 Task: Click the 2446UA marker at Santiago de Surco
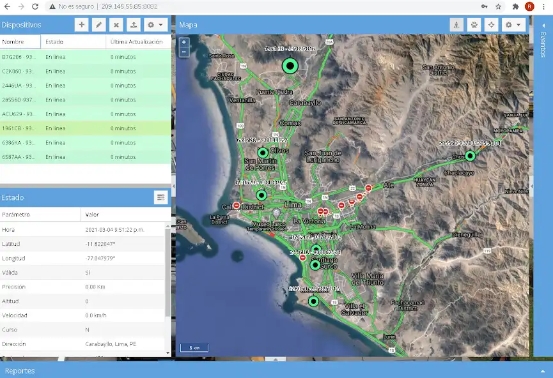[315, 265]
